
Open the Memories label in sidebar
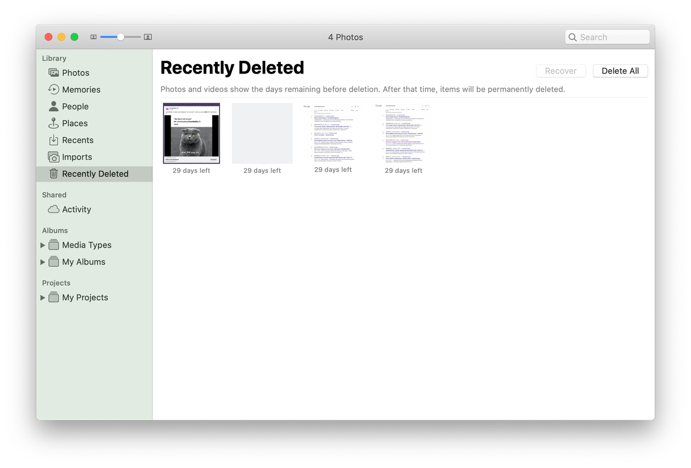click(81, 89)
